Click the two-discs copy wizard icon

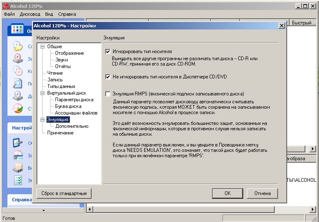[18, 71]
